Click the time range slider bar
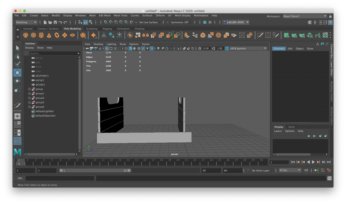 (95, 171)
